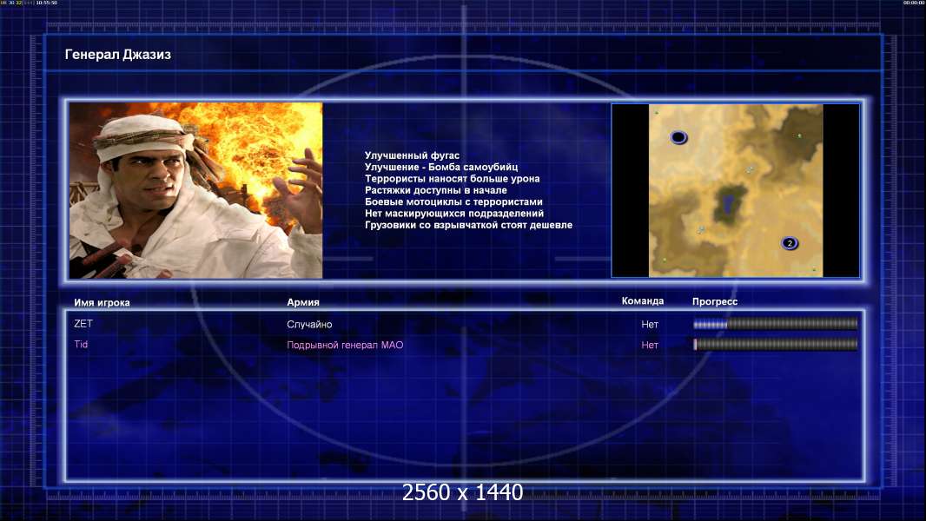Click the title 'Генерал Джазиз'
The width and height of the screenshot is (926, 521).
118,55
